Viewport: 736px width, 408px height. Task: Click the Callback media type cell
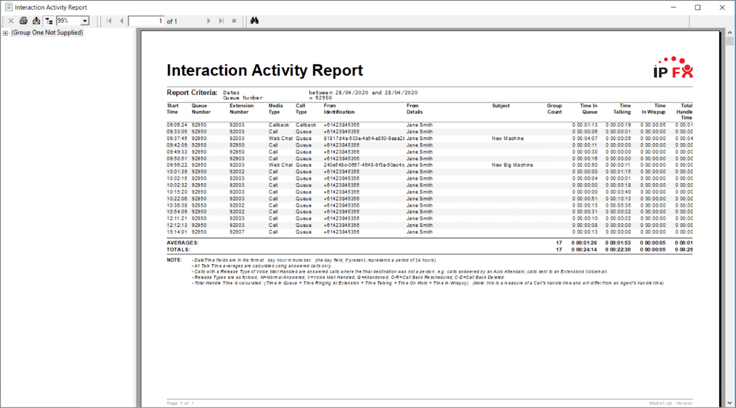point(279,125)
